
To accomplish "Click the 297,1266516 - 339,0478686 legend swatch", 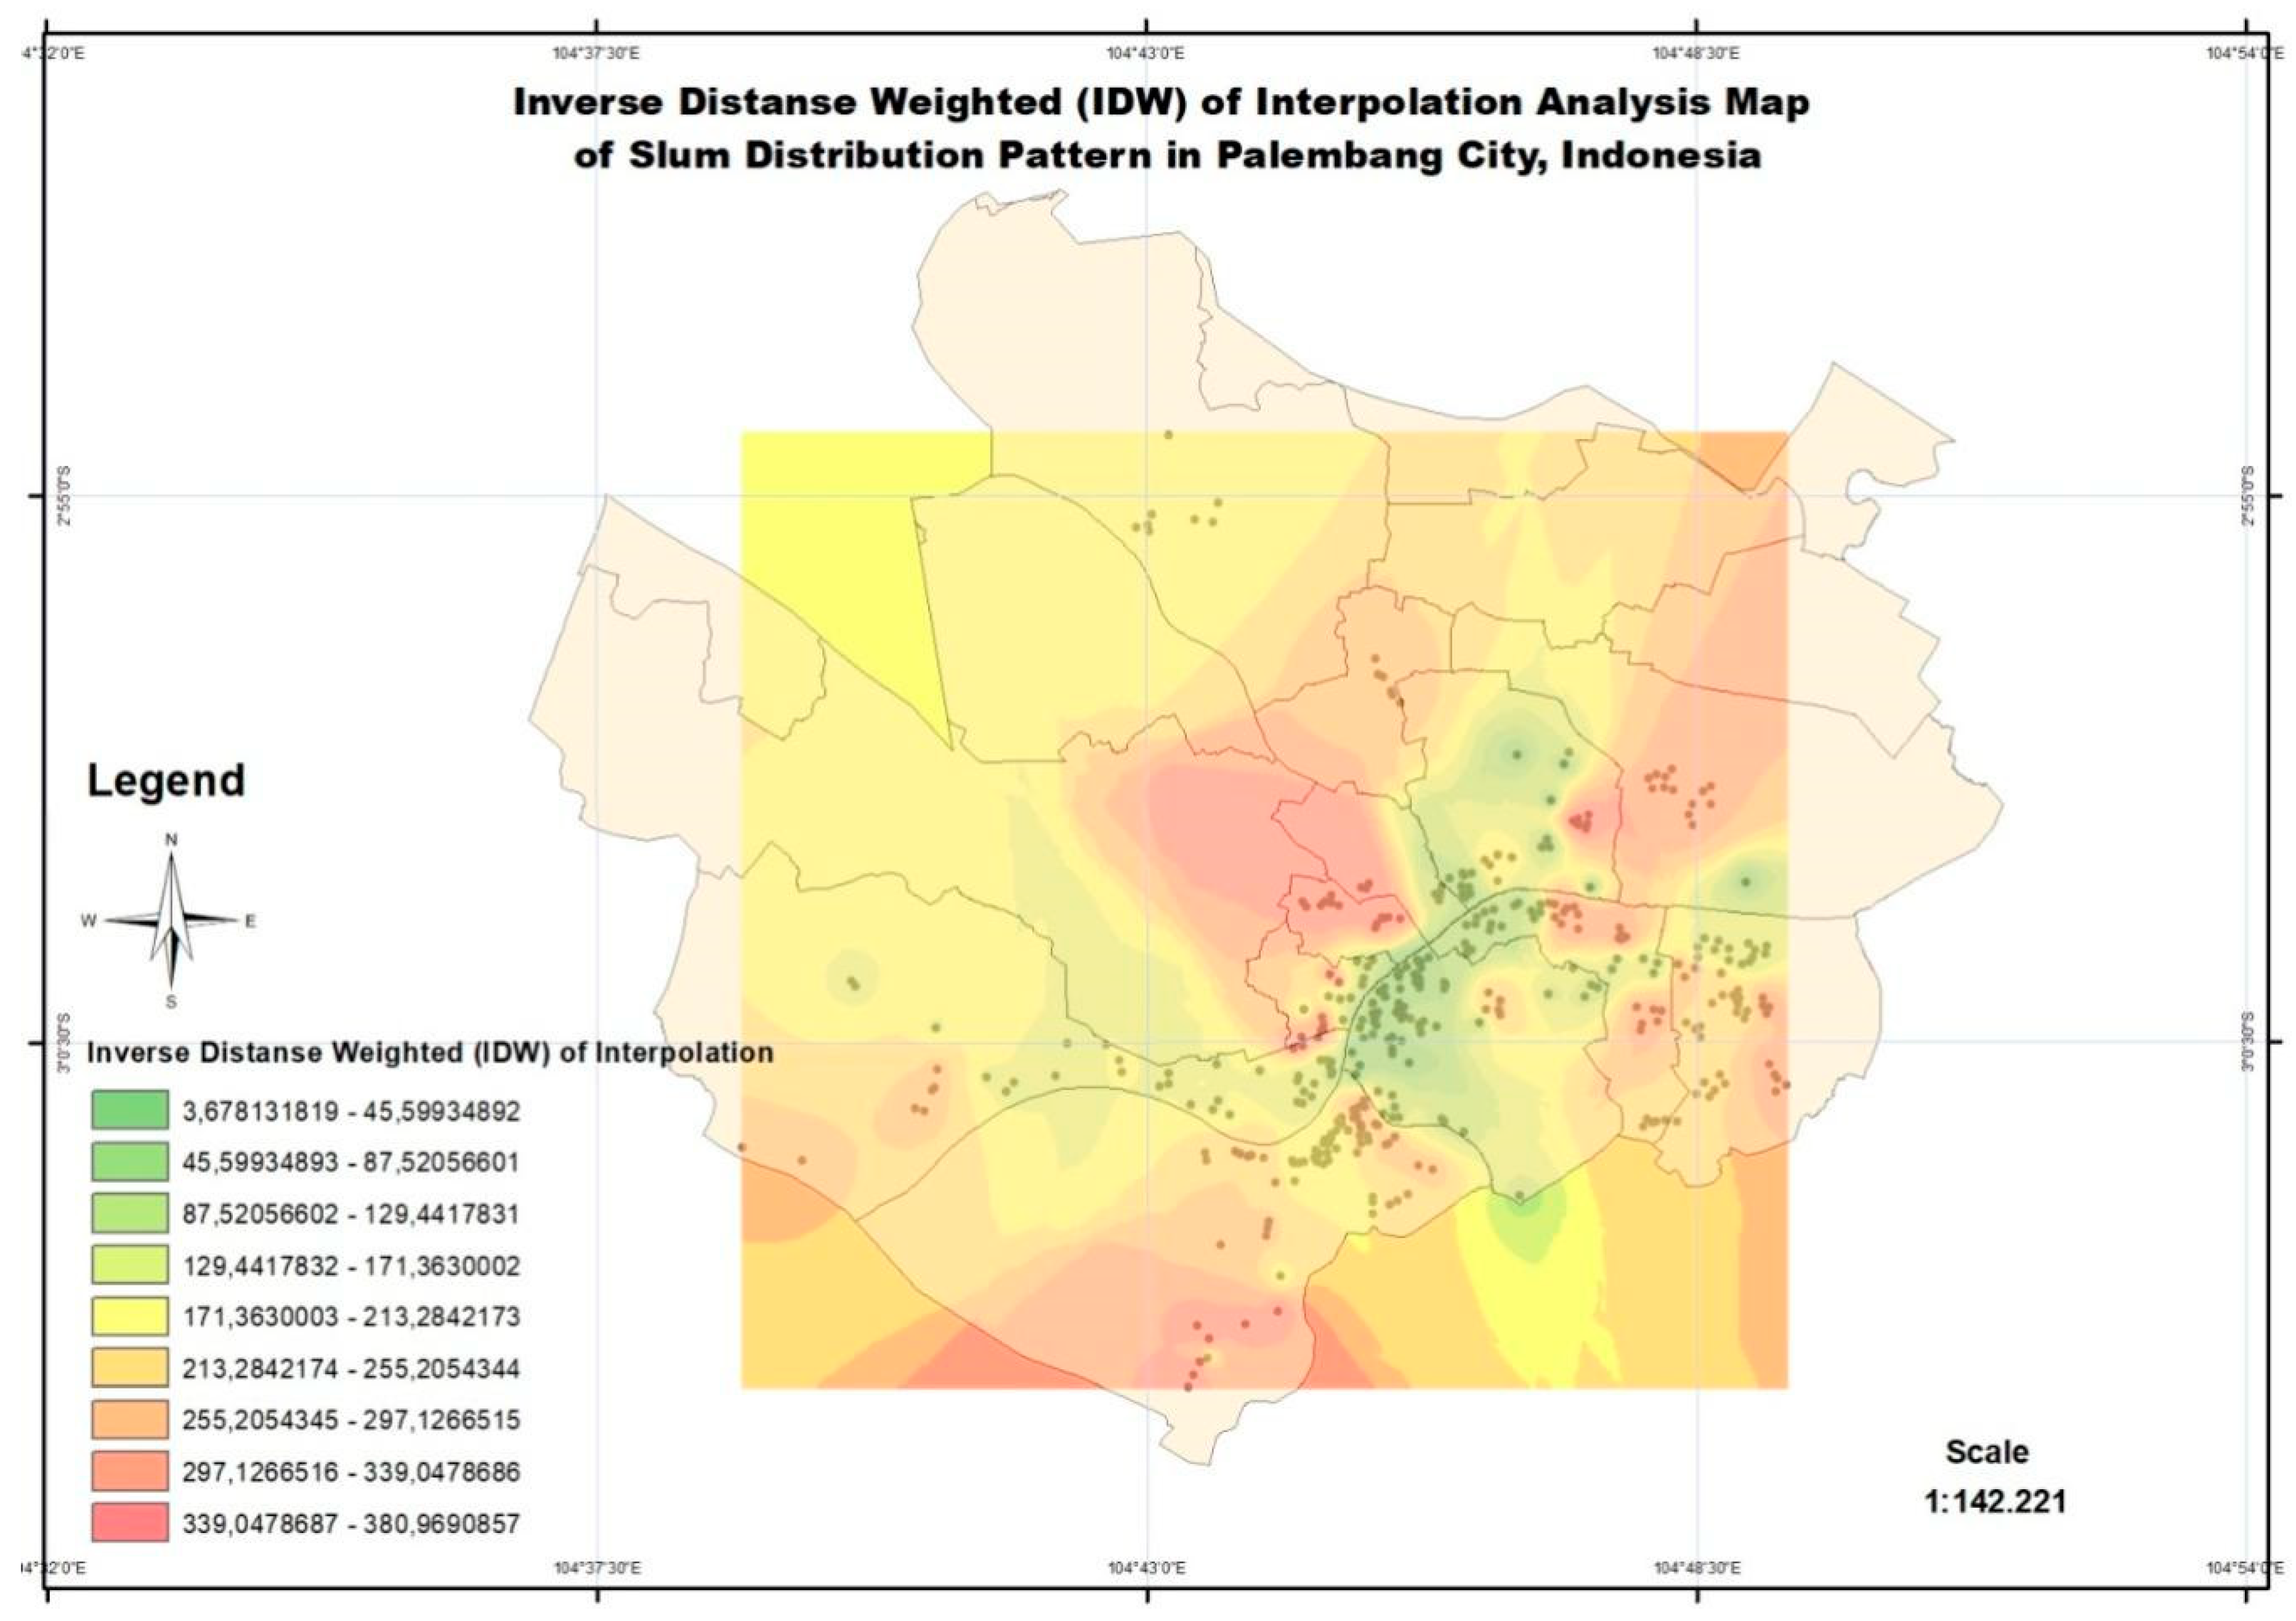I will pos(130,1471).
